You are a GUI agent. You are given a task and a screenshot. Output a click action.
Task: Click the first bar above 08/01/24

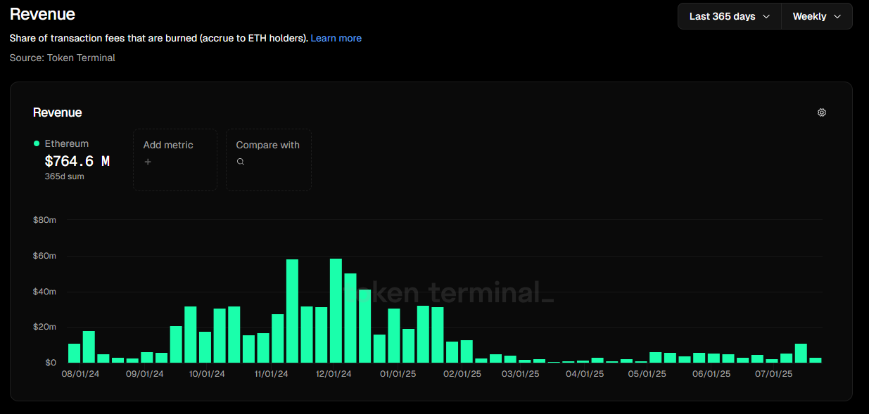click(74, 353)
